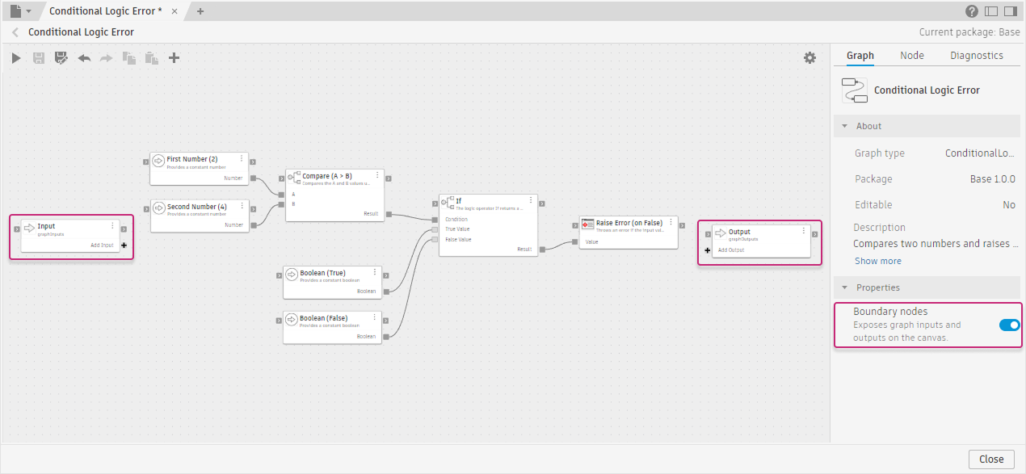Screen dimensions: 1026x474
Task: Switch to the Node tab
Action: tap(912, 56)
